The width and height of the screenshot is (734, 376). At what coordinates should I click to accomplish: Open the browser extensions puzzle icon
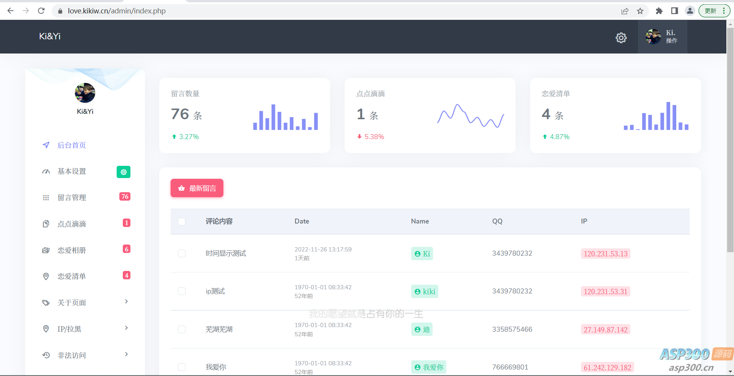(659, 11)
